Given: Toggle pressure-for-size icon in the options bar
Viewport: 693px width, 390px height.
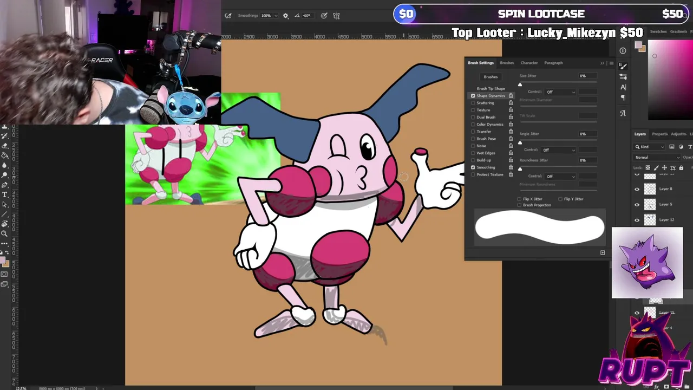Looking at the screenshot, I should click(x=324, y=16).
